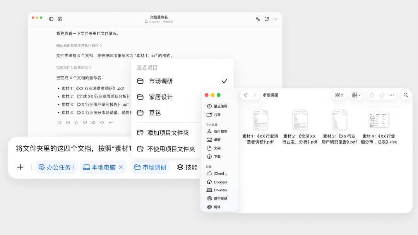Viewport: 418px width, 235px height.
Task: Go back in Finder with left chevron
Action: pyautogui.click(x=245, y=95)
